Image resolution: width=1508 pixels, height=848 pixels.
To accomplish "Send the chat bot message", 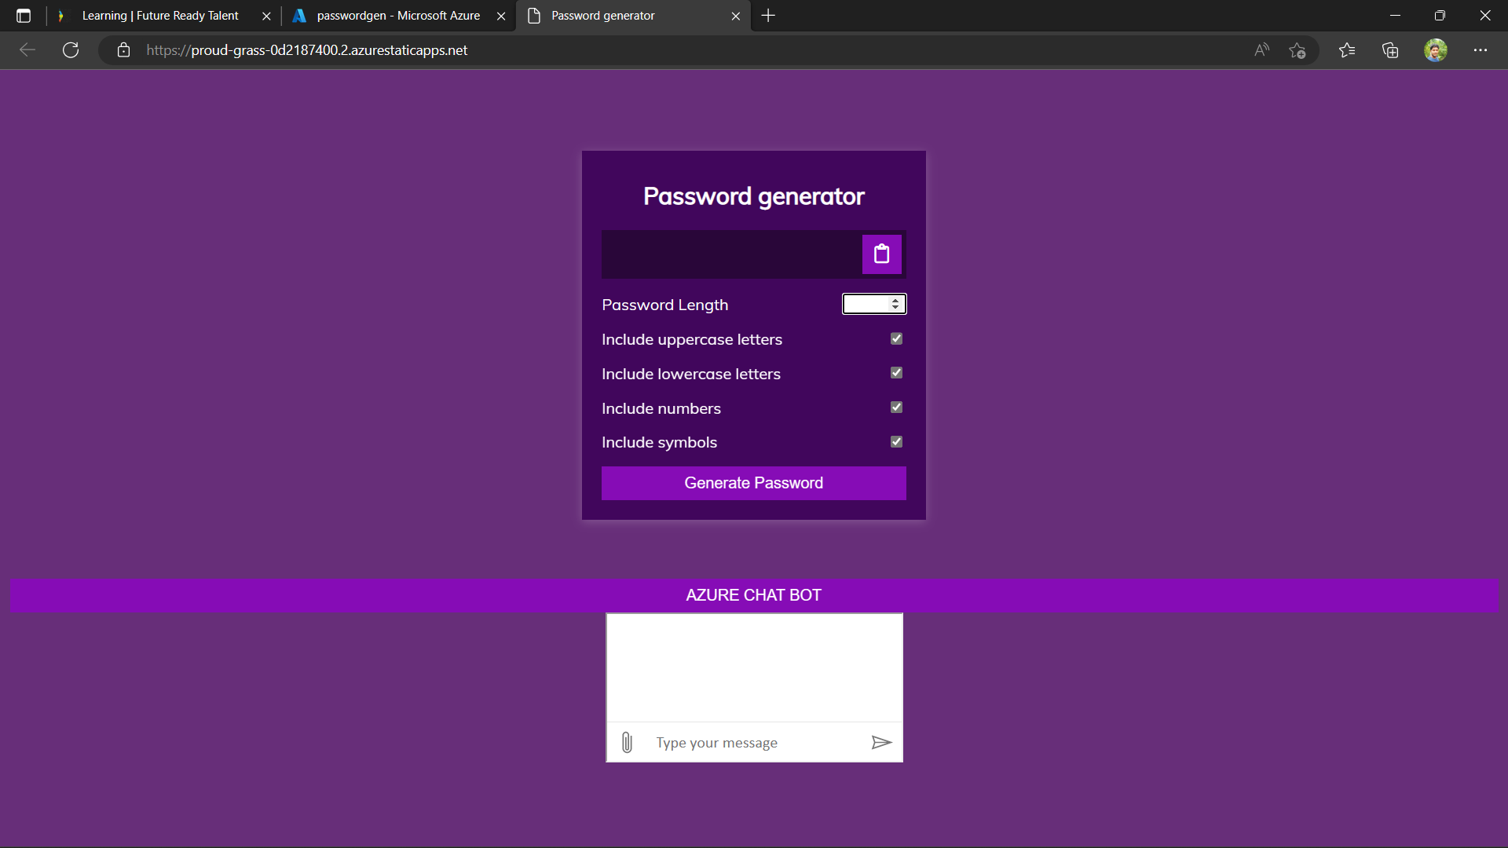I will tap(881, 742).
